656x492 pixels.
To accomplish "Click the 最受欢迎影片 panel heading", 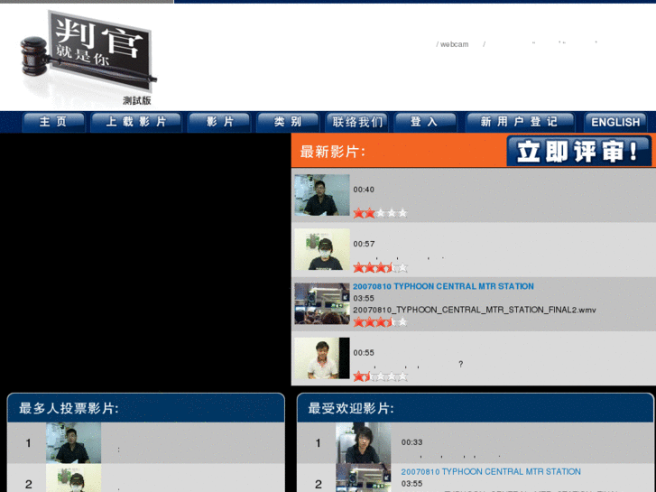I will (x=351, y=408).
